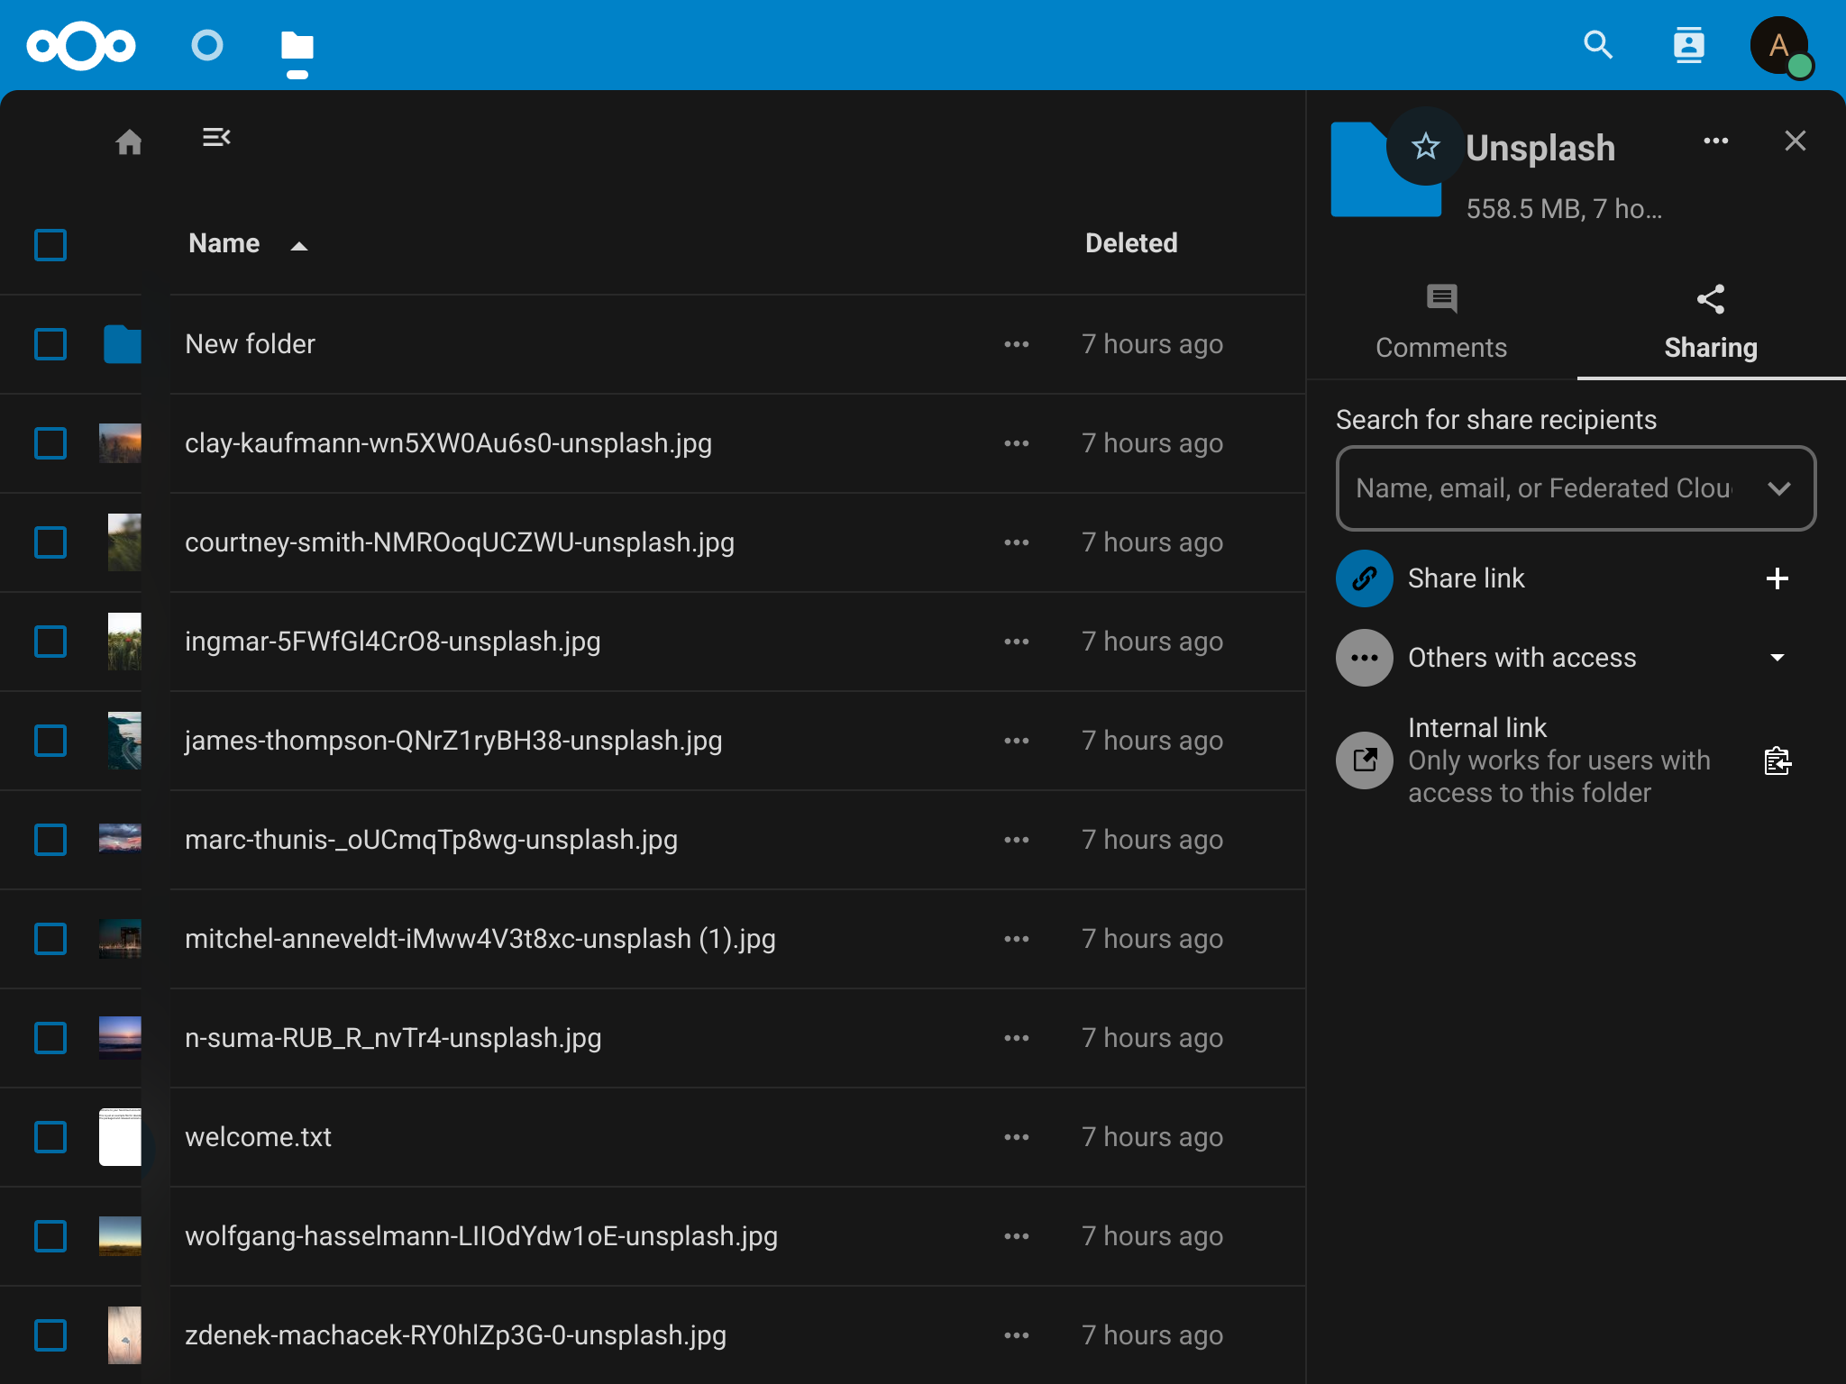Open the Nextcloud Dashboard circle icon
1846x1384 pixels.
(x=207, y=45)
